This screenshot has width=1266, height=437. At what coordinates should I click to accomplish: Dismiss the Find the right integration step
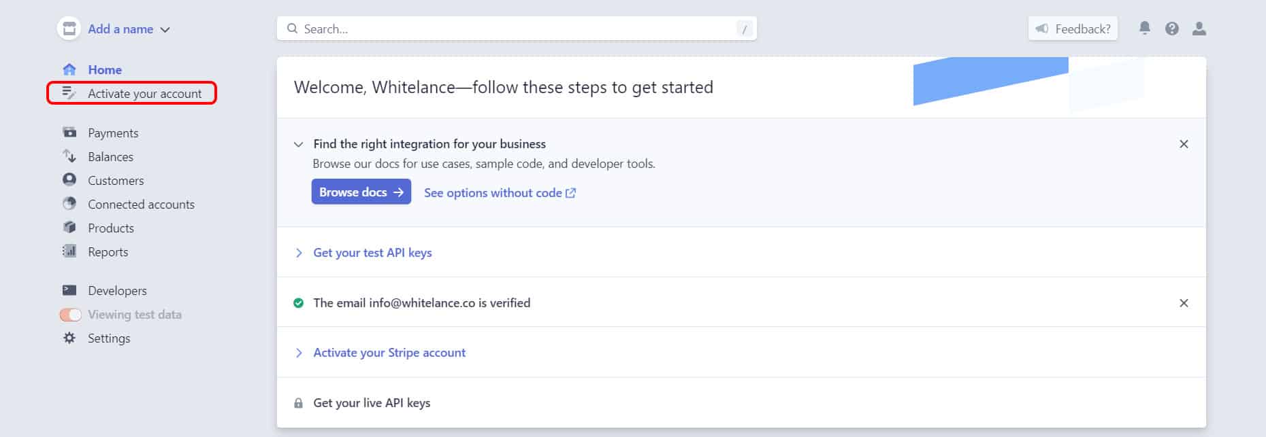coord(1184,144)
